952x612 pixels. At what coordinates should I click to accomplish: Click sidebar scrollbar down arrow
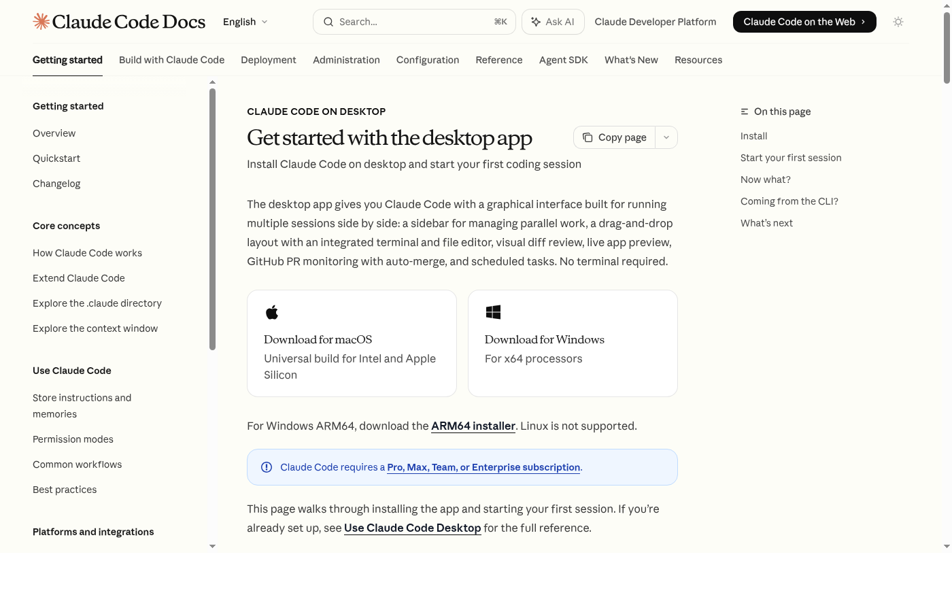[212, 546]
